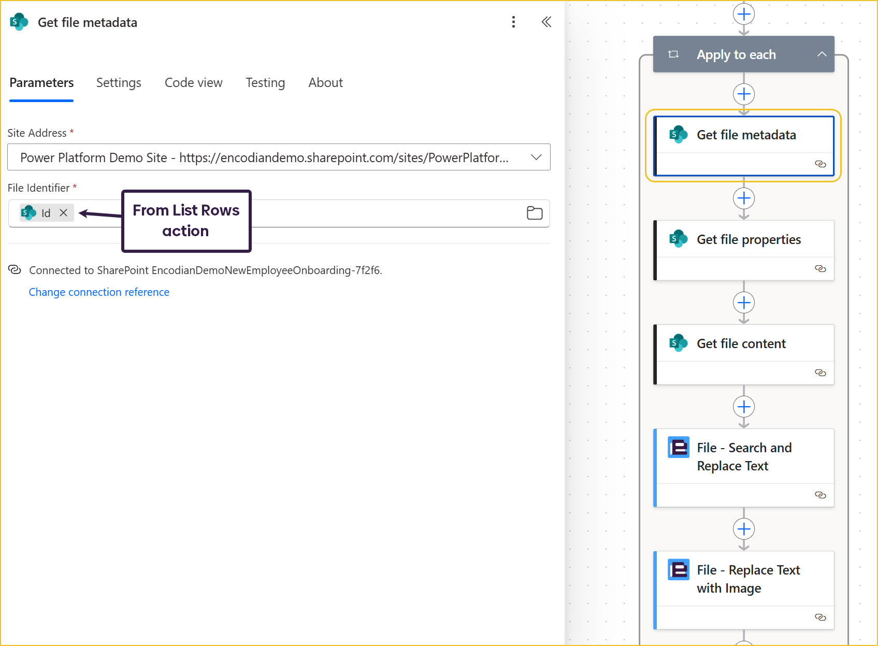
Task: Switch to the Settings tab
Action: tap(119, 83)
